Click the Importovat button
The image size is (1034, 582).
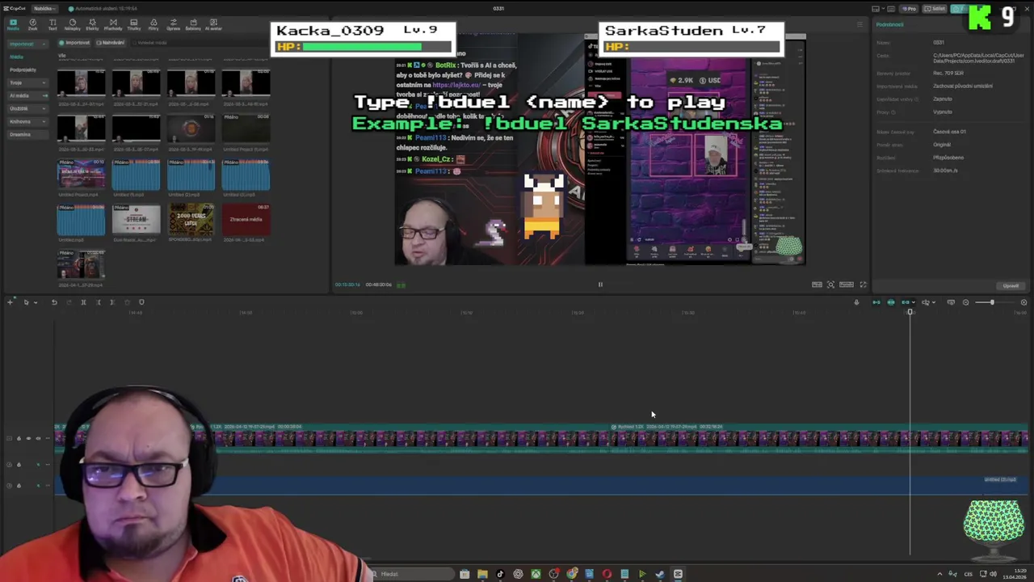[x=74, y=43]
